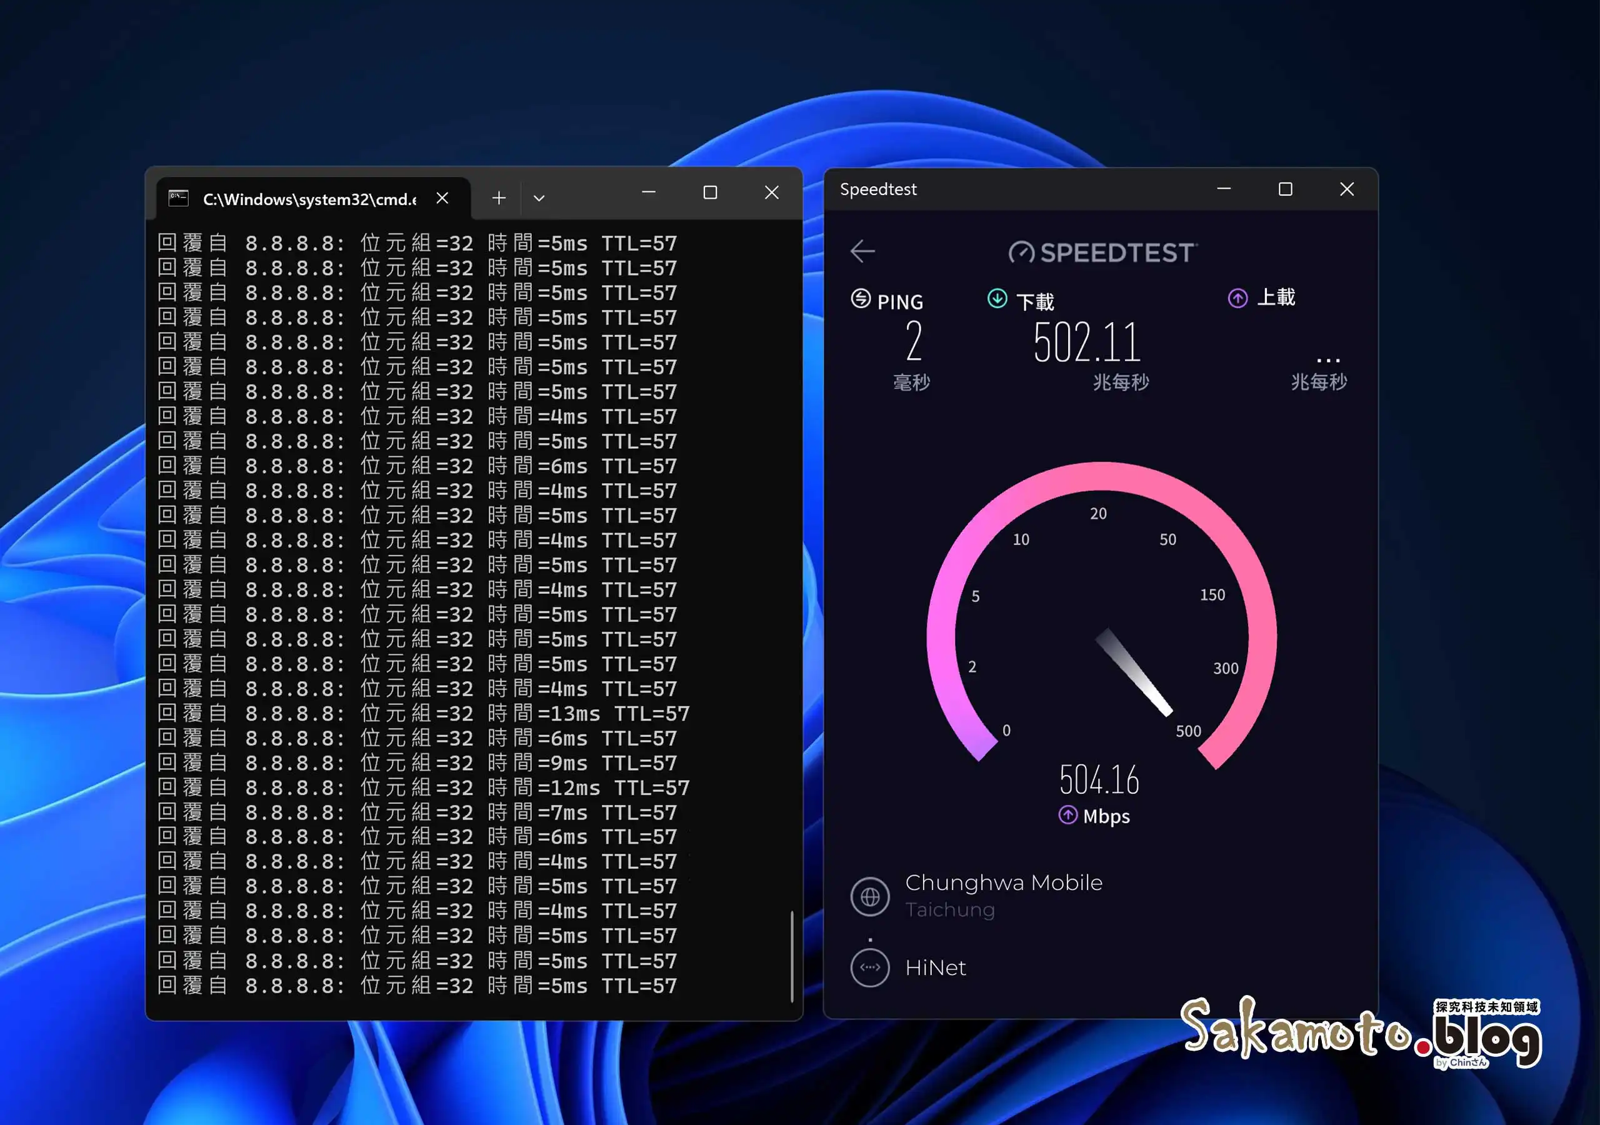
Task: Click the connection icon beside HiNet
Action: pos(869,968)
